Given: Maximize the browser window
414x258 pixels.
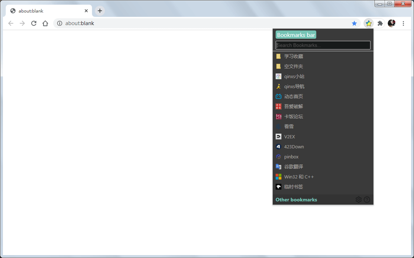Looking at the screenshot, I should [x=389, y=4].
